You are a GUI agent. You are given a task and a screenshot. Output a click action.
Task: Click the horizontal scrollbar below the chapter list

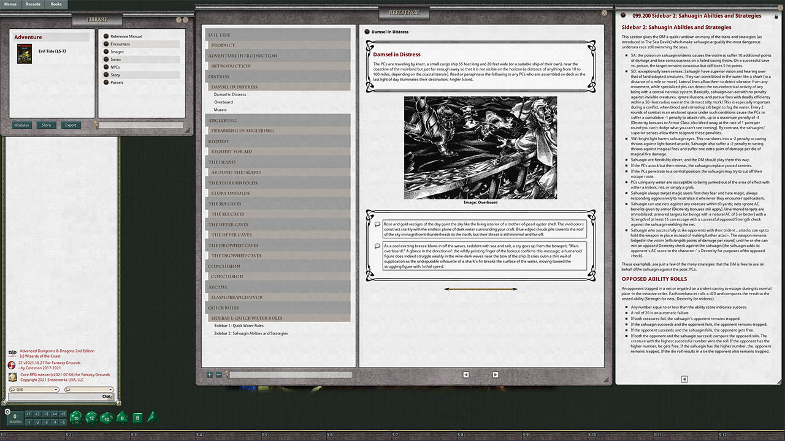pos(288,374)
